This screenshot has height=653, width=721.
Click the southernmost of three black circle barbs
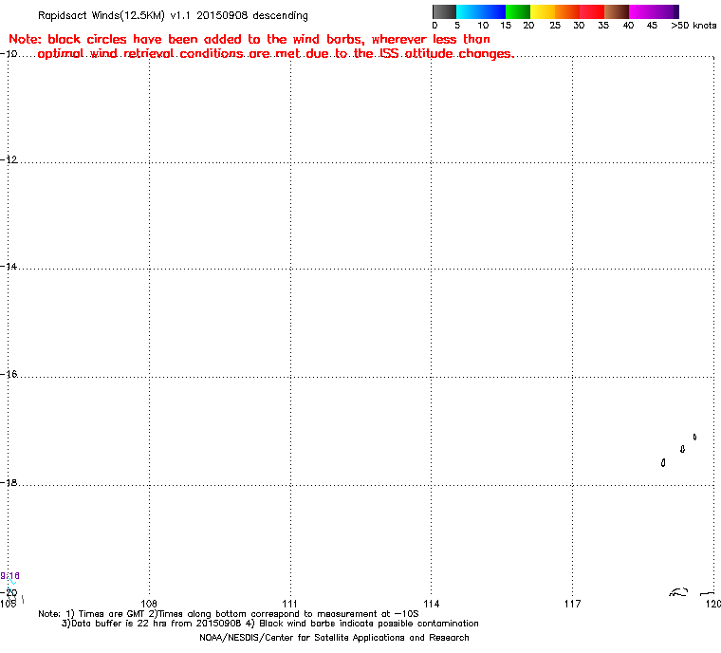tap(663, 462)
